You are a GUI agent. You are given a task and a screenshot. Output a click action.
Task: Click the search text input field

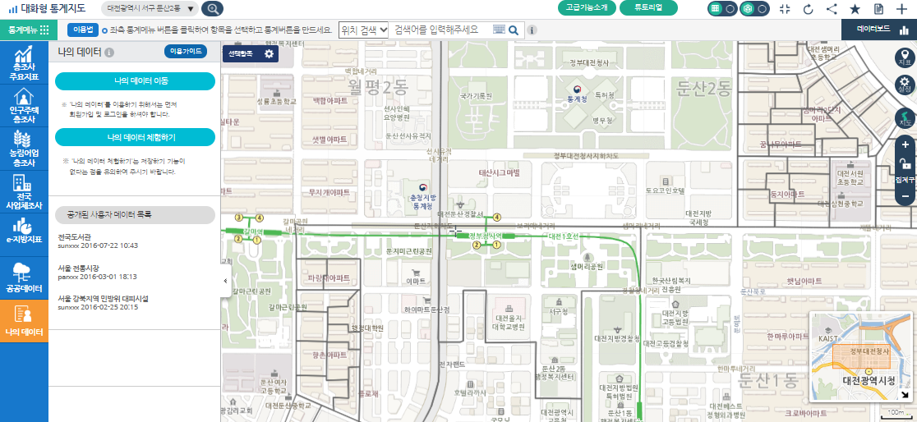click(x=440, y=30)
